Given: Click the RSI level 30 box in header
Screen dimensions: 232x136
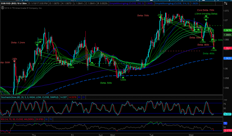Looking at the screenshot, I should click(46, 119).
